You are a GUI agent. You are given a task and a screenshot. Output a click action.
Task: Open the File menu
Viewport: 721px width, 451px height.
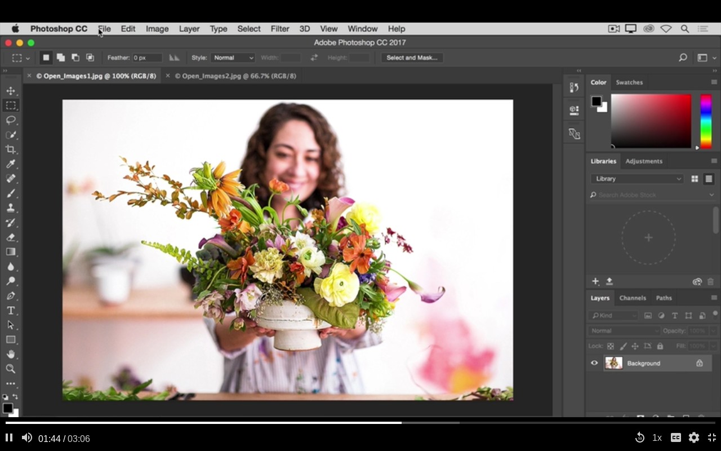(x=104, y=28)
